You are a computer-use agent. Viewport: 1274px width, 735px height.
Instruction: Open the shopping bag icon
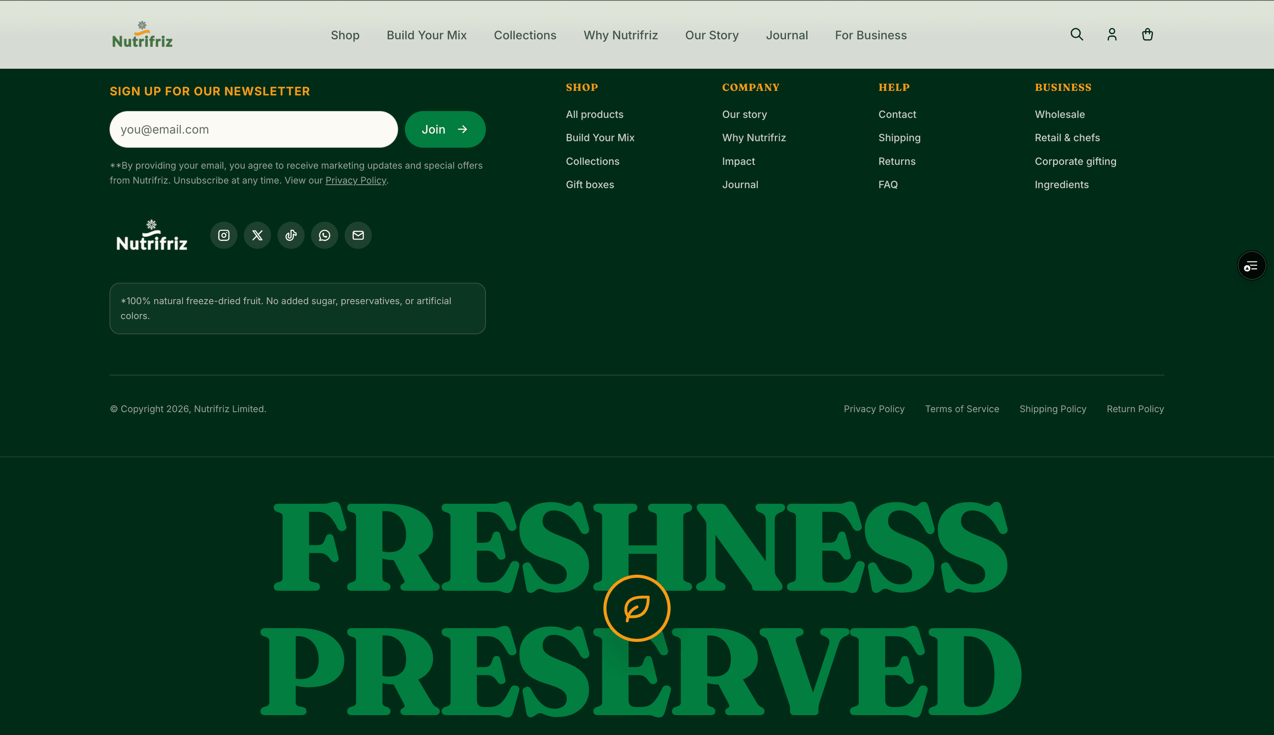(1147, 34)
